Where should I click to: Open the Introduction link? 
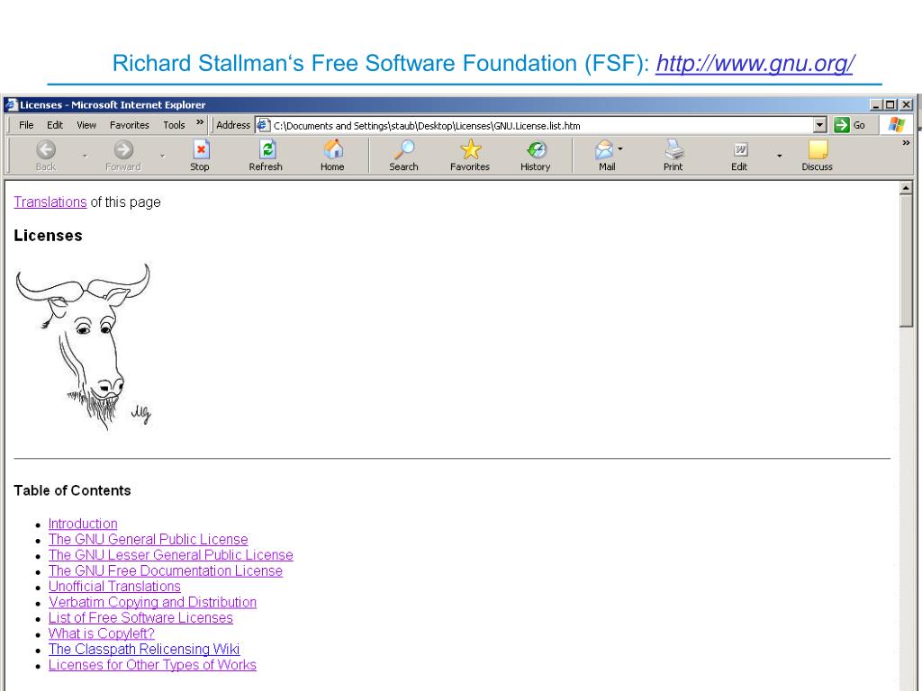click(83, 524)
